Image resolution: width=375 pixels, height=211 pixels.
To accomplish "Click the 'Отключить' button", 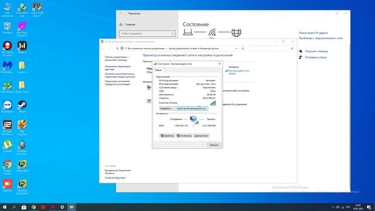I will [x=184, y=135].
